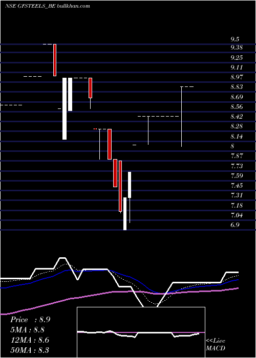Viewport: 256px width, 358px height.
Task: Click the NSE GFSTEELS_BE chart title
Action: (x=47, y=6)
